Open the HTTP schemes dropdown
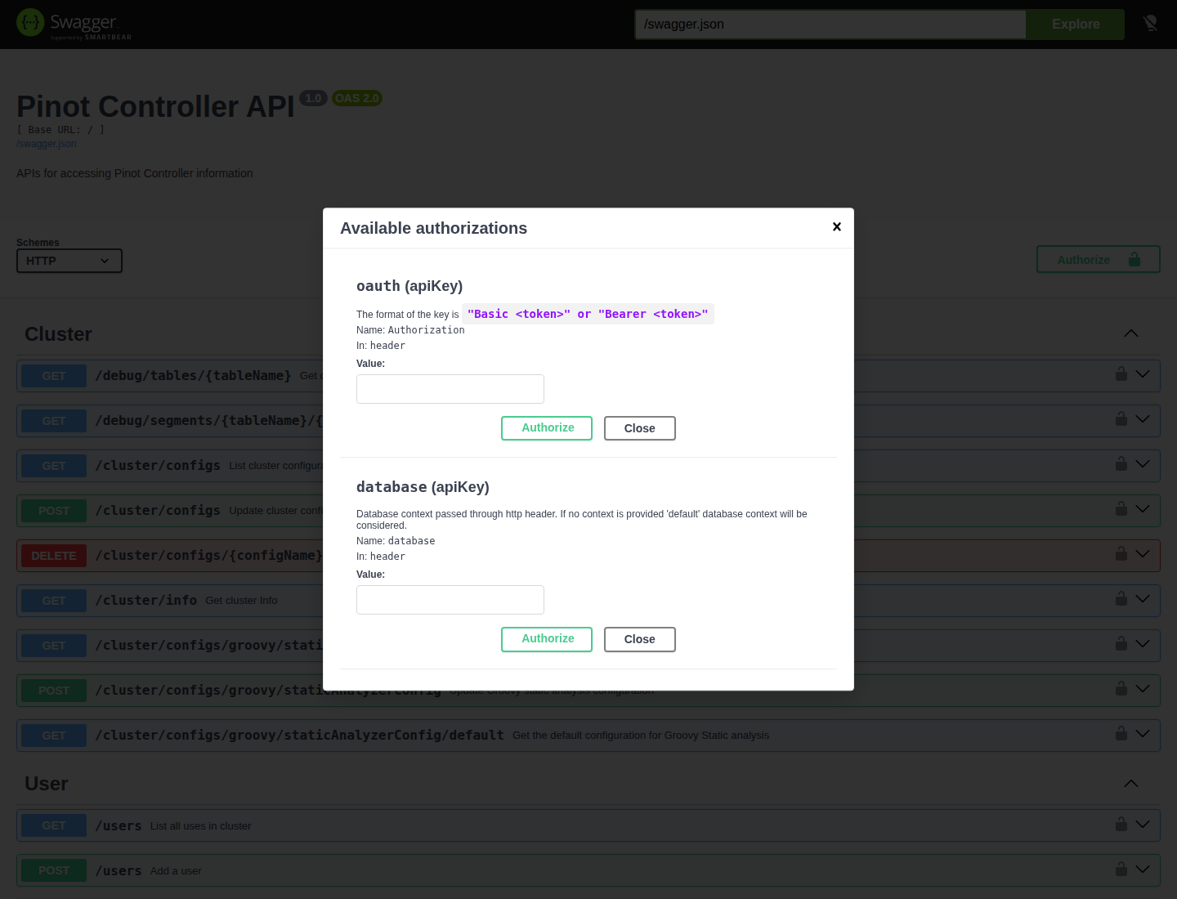Viewport: 1177px width, 899px height. click(69, 261)
